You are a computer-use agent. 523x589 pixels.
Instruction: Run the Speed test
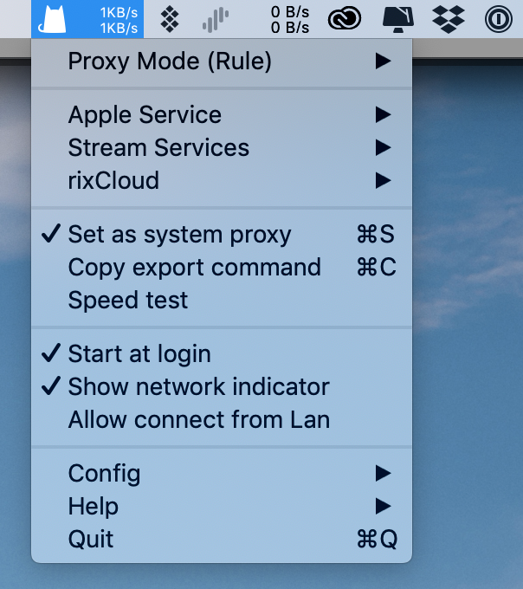click(128, 300)
